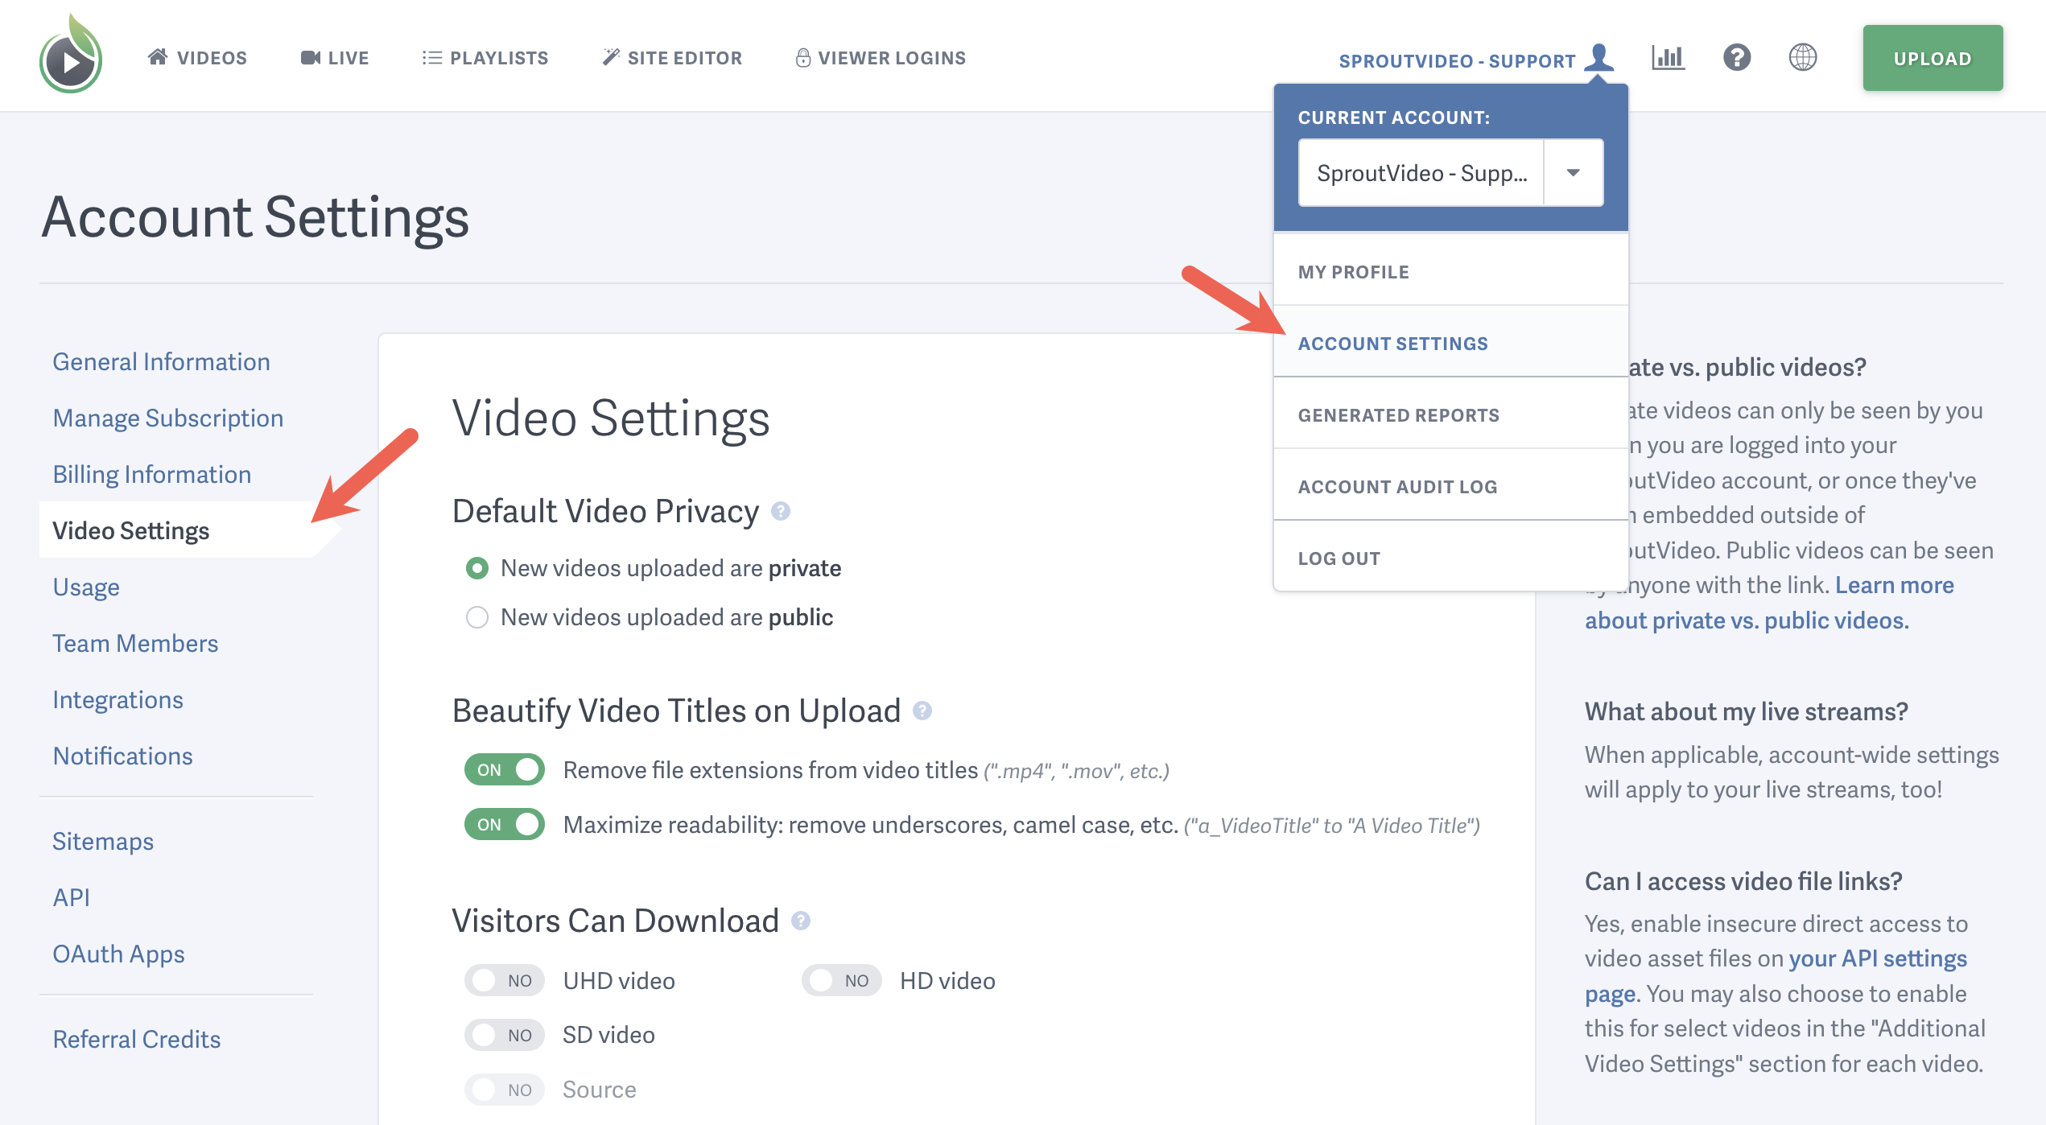The width and height of the screenshot is (2046, 1125).
Task: Select new videos uploaded are public
Action: coord(476,615)
